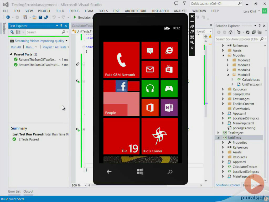
Task: Open the Kid's Corner tile
Action: 159,136
